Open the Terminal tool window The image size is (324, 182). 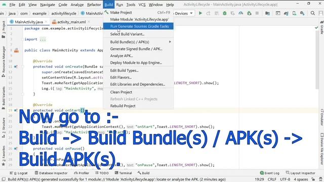click(x=123, y=173)
